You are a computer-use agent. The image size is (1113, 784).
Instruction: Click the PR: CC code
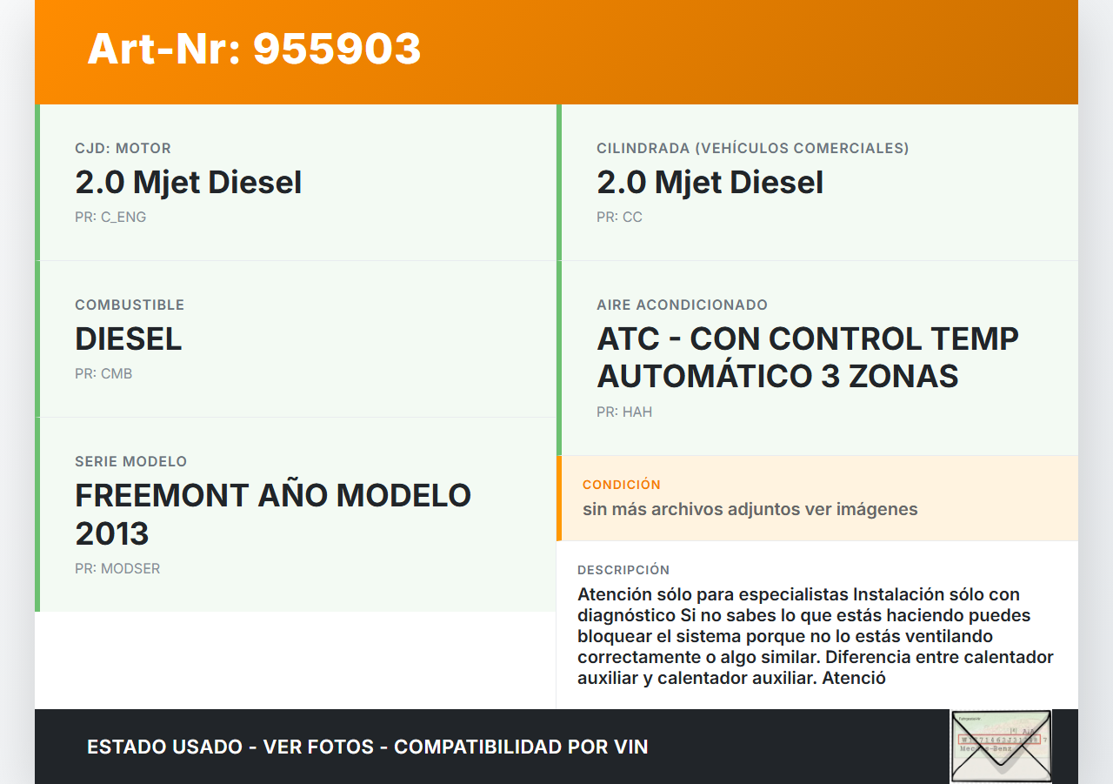tap(619, 218)
